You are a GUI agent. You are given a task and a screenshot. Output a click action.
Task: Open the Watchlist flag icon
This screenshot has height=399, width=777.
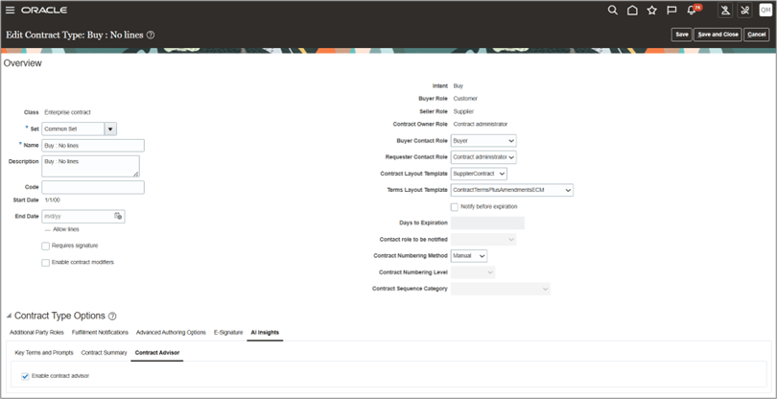[671, 10]
